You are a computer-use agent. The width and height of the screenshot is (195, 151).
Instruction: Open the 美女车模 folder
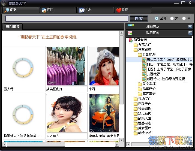tap(149, 84)
